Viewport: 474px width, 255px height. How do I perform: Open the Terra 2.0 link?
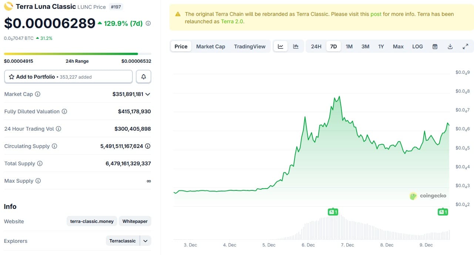click(232, 21)
